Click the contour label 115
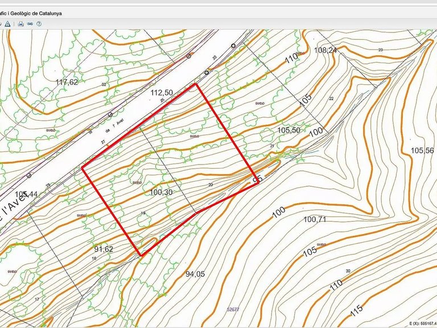 356,310
